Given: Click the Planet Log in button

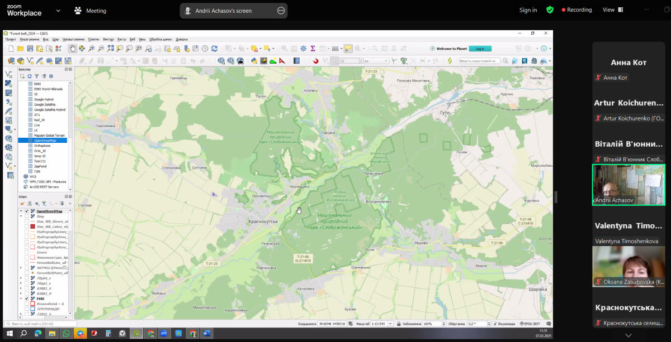Looking at the screenshot, I should point(480,49).
